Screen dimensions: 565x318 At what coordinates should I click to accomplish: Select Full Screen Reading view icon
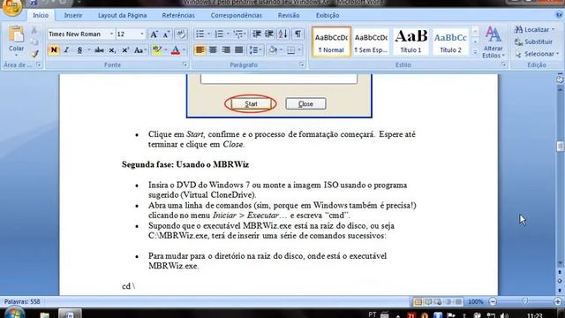pos(428,301)
